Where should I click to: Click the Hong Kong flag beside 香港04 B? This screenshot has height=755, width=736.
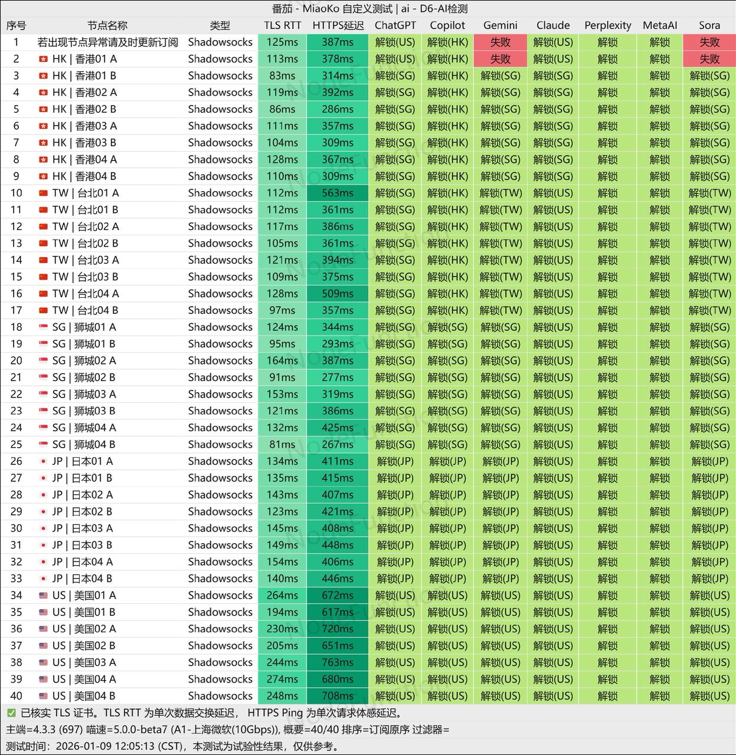(43, 176)
